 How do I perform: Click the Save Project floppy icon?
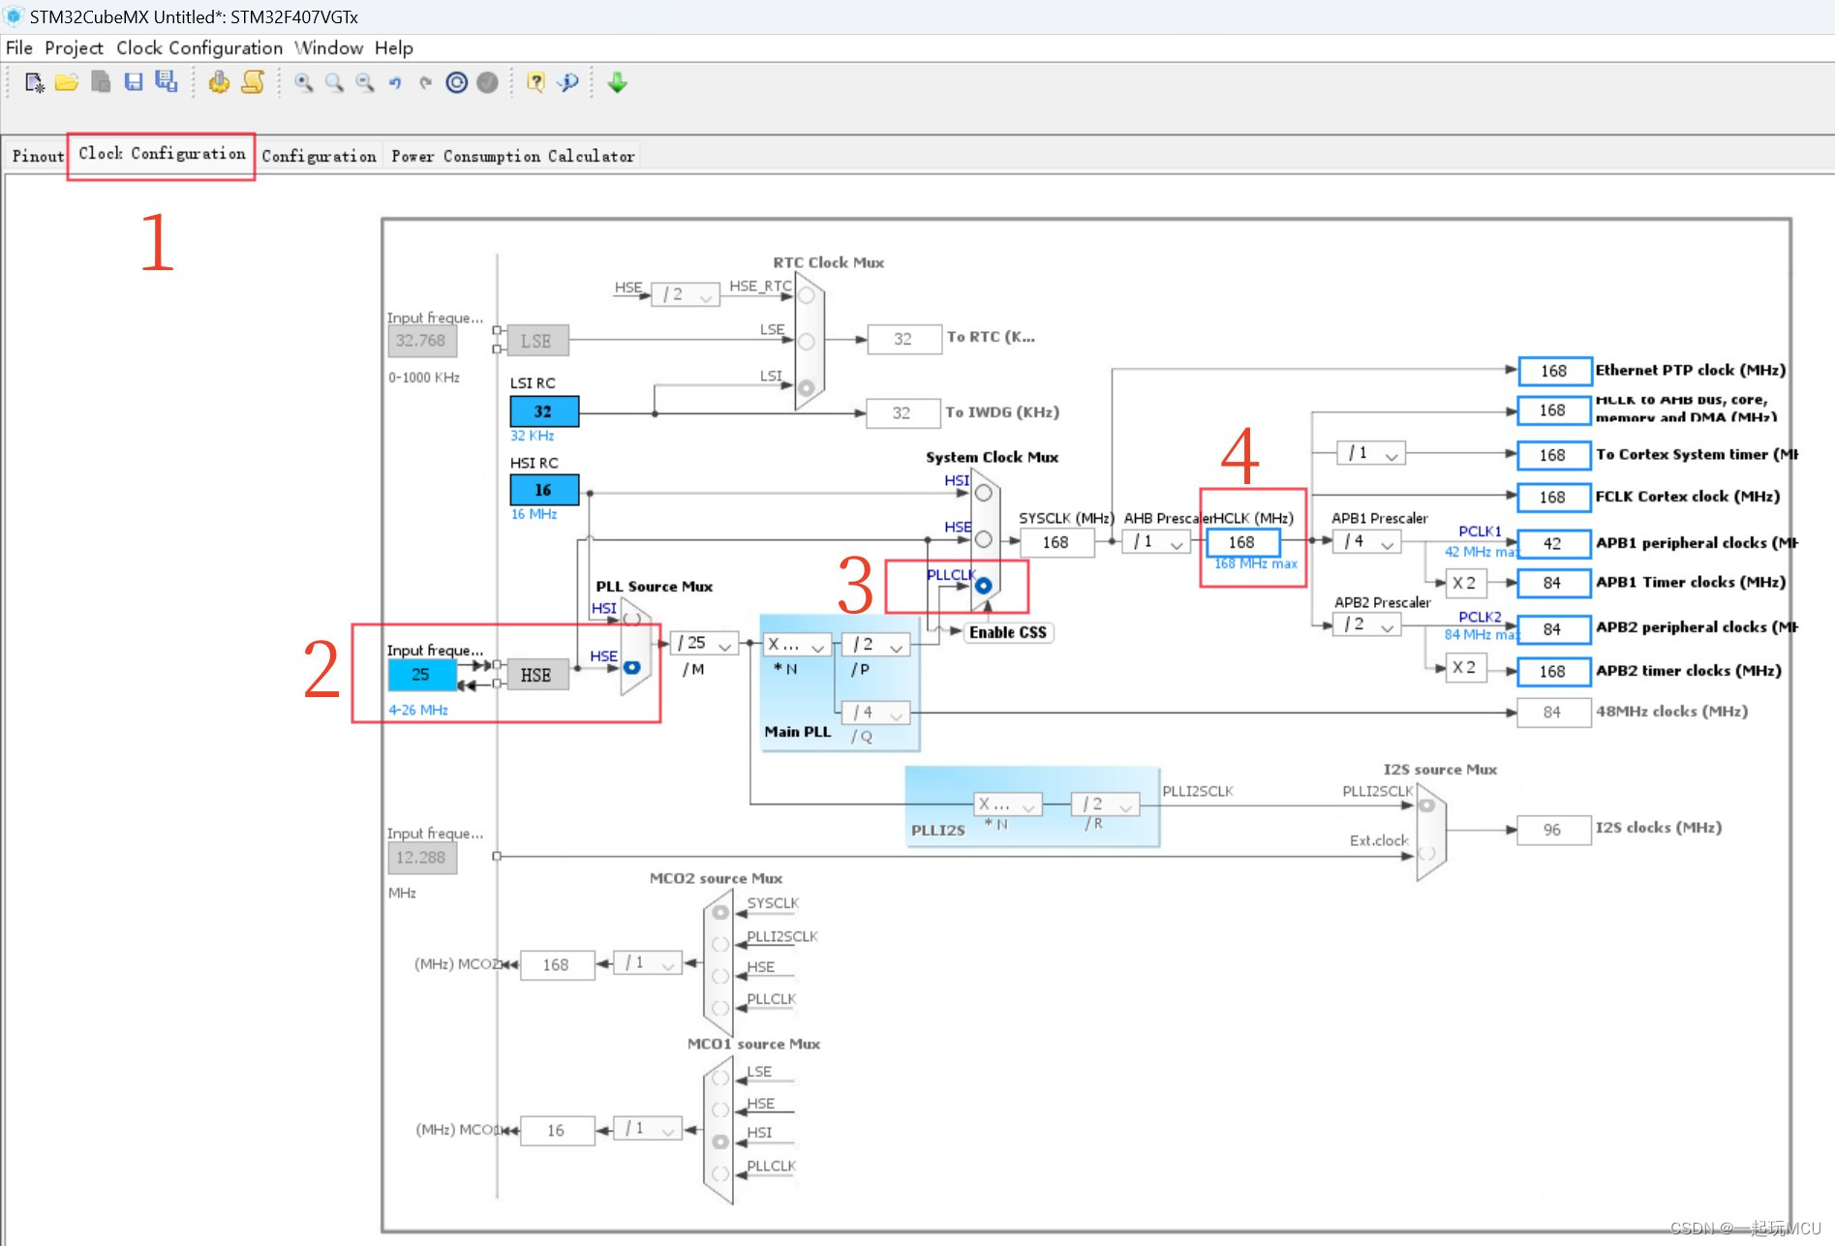(134, 83)
